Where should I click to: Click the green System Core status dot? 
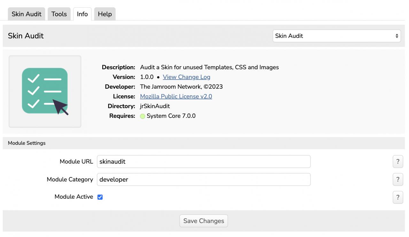point(143,116)
